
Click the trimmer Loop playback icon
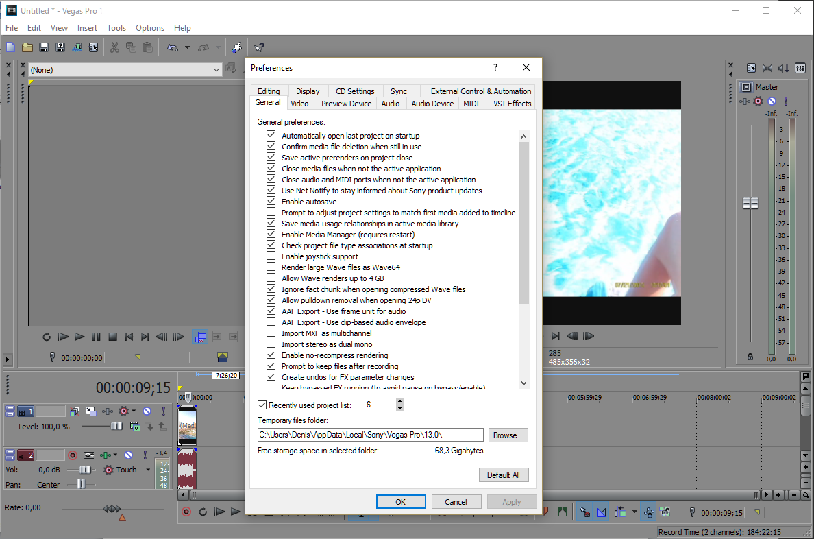point(46,337)
